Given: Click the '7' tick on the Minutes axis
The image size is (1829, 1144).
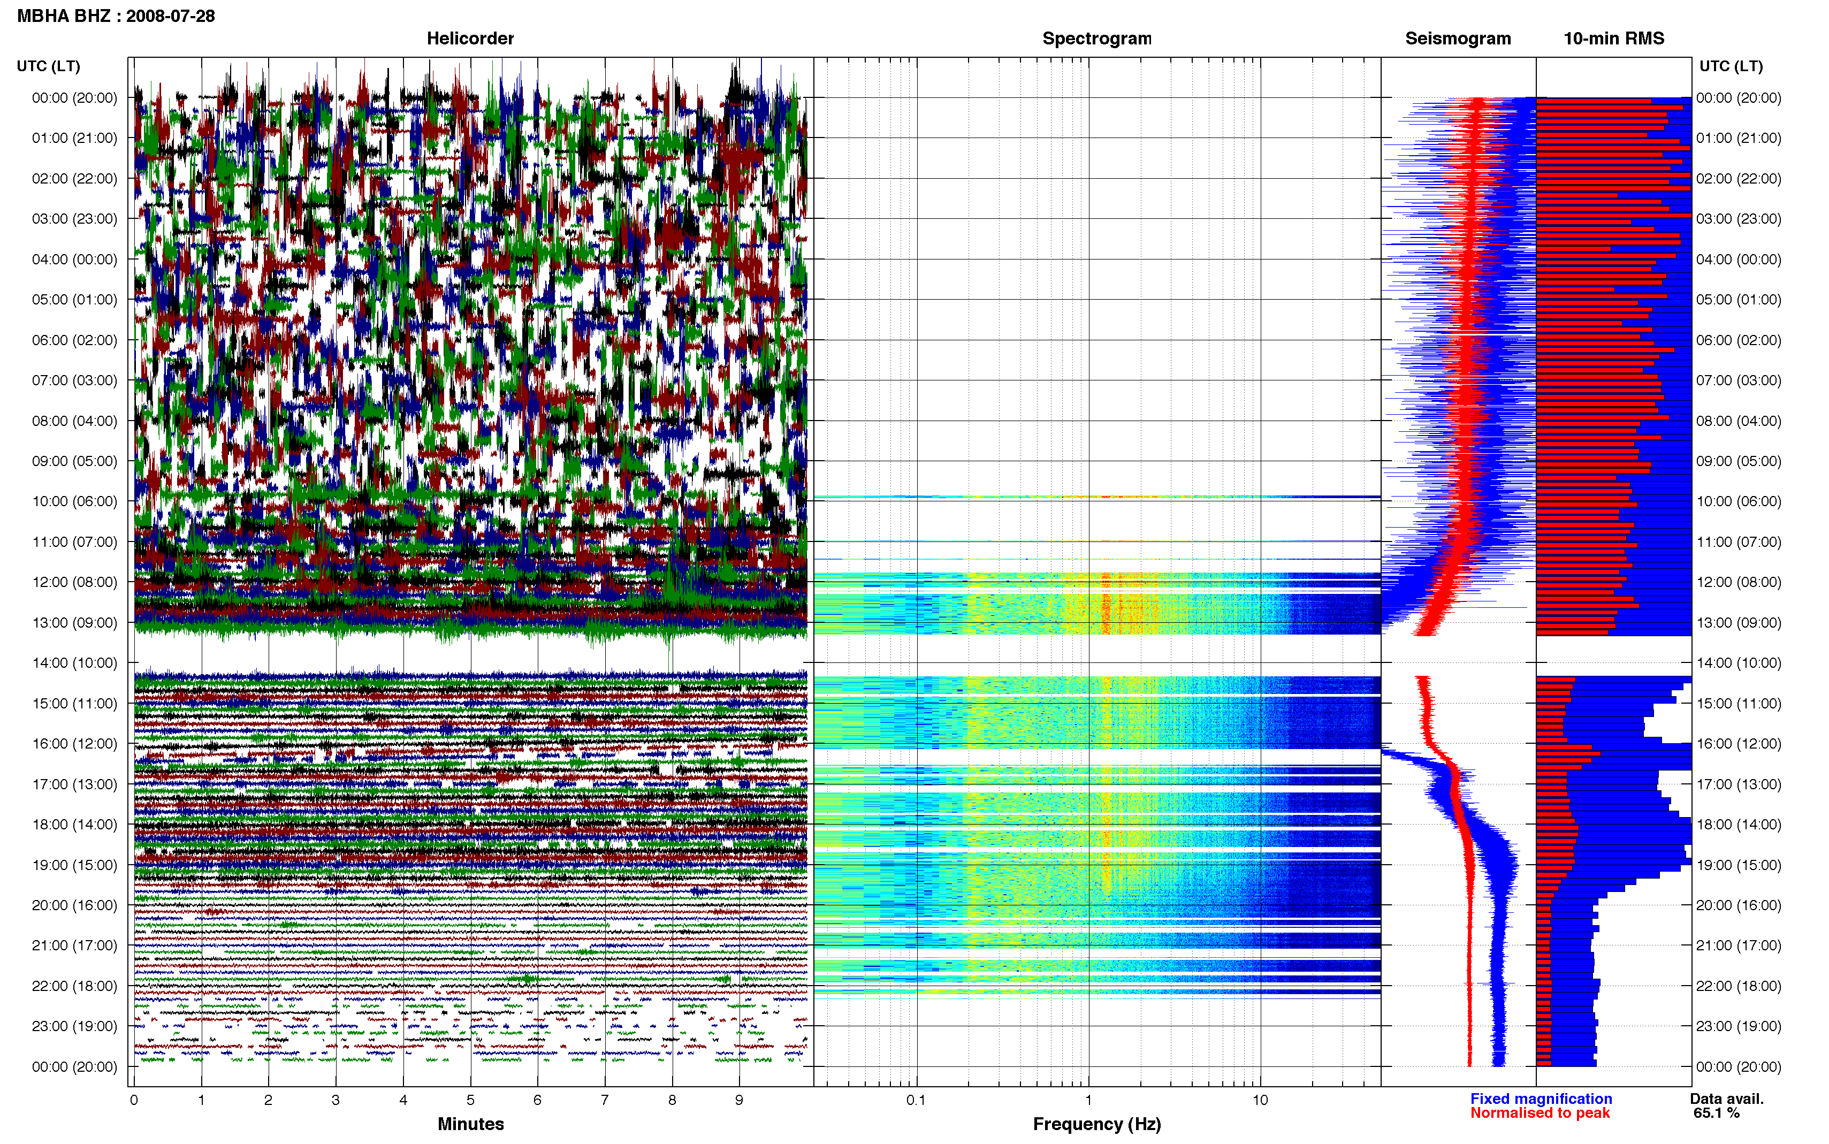Looking at the screenshot, I should (604, 1100).
